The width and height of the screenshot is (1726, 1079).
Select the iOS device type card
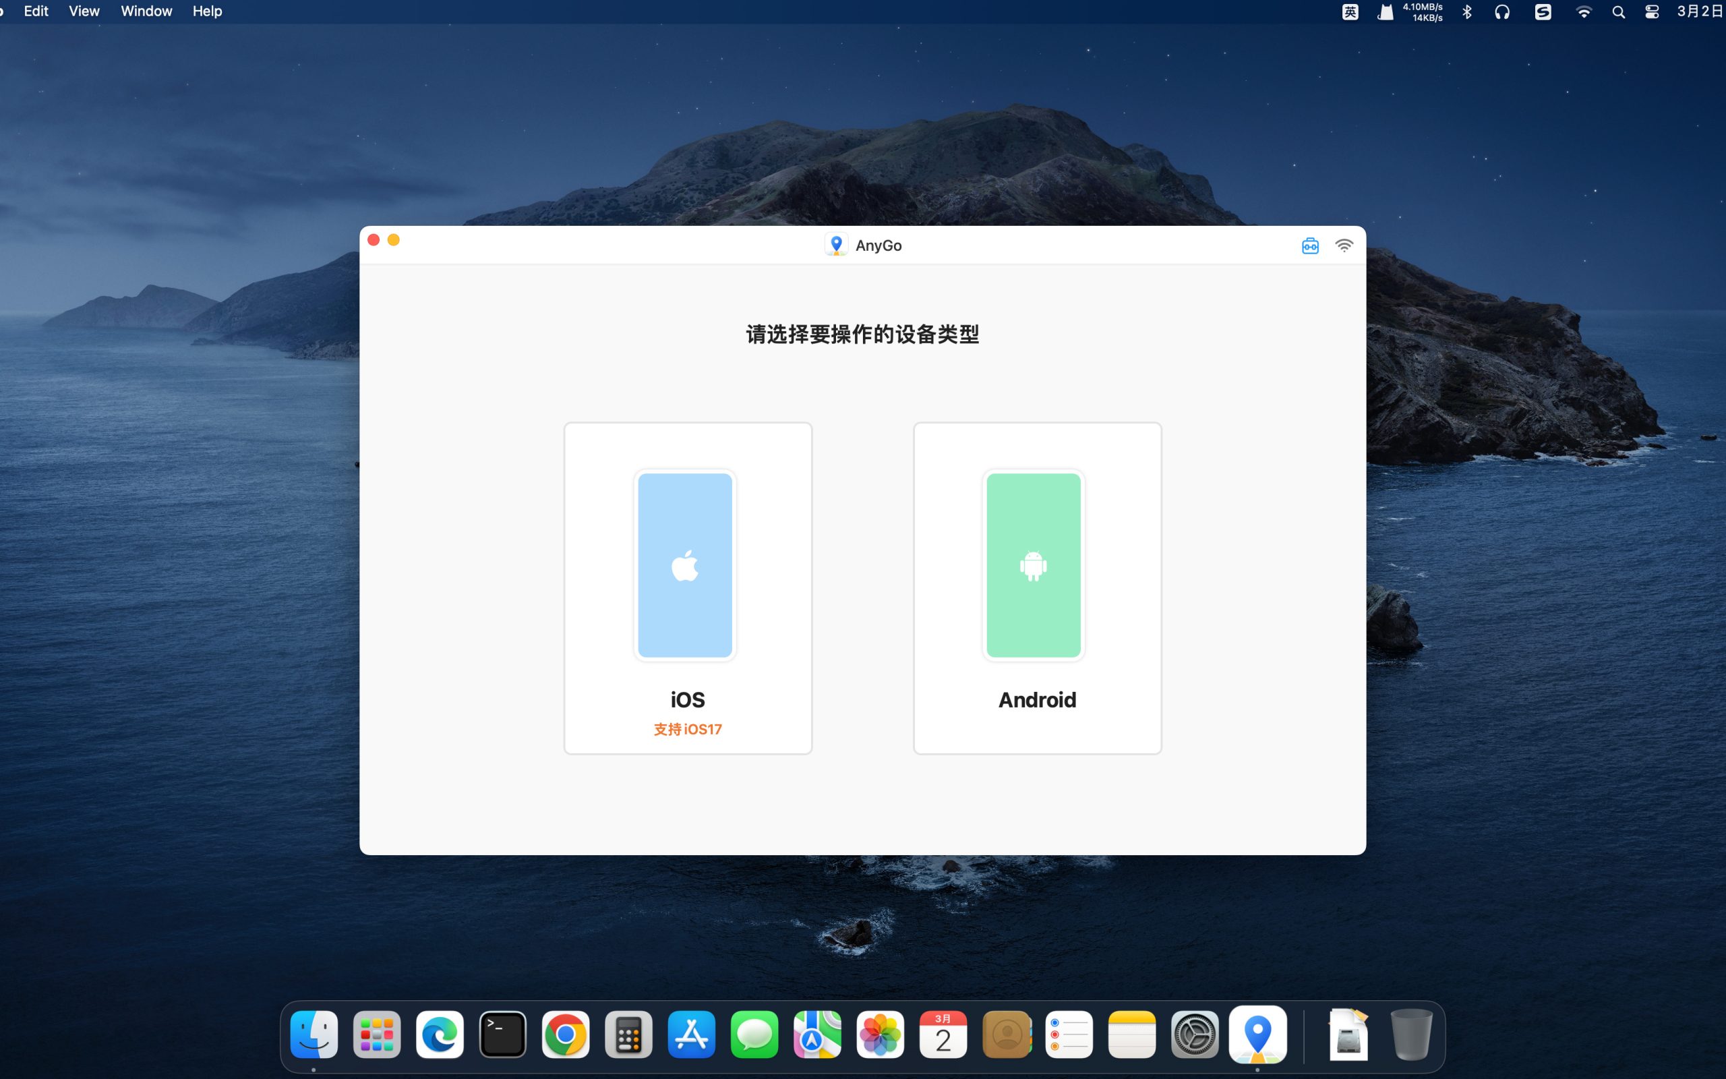click(688, 587)
